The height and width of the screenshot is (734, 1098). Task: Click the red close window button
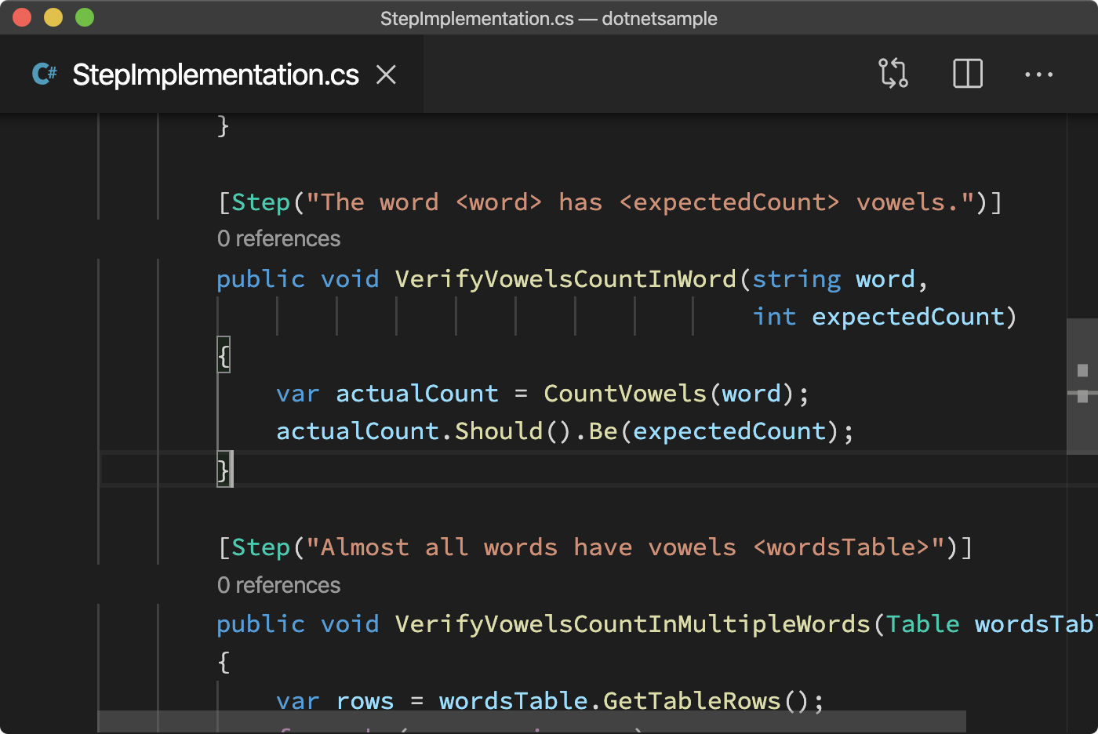coord(22,17)
